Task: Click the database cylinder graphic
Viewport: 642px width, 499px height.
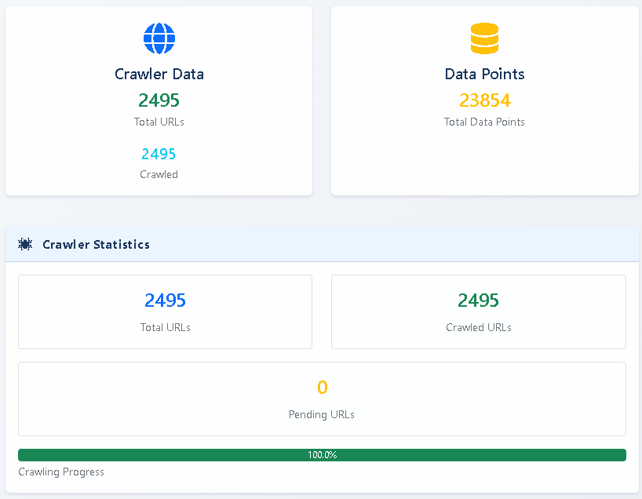Action: (x=484, y=38)
